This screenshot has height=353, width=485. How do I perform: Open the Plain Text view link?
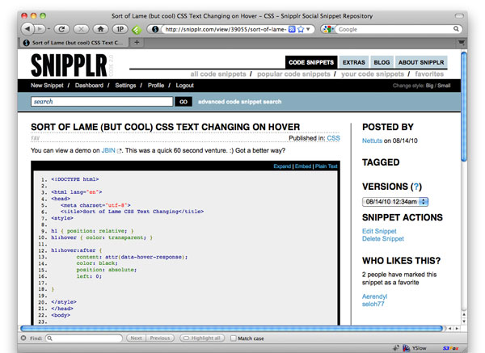click(327, 166)
